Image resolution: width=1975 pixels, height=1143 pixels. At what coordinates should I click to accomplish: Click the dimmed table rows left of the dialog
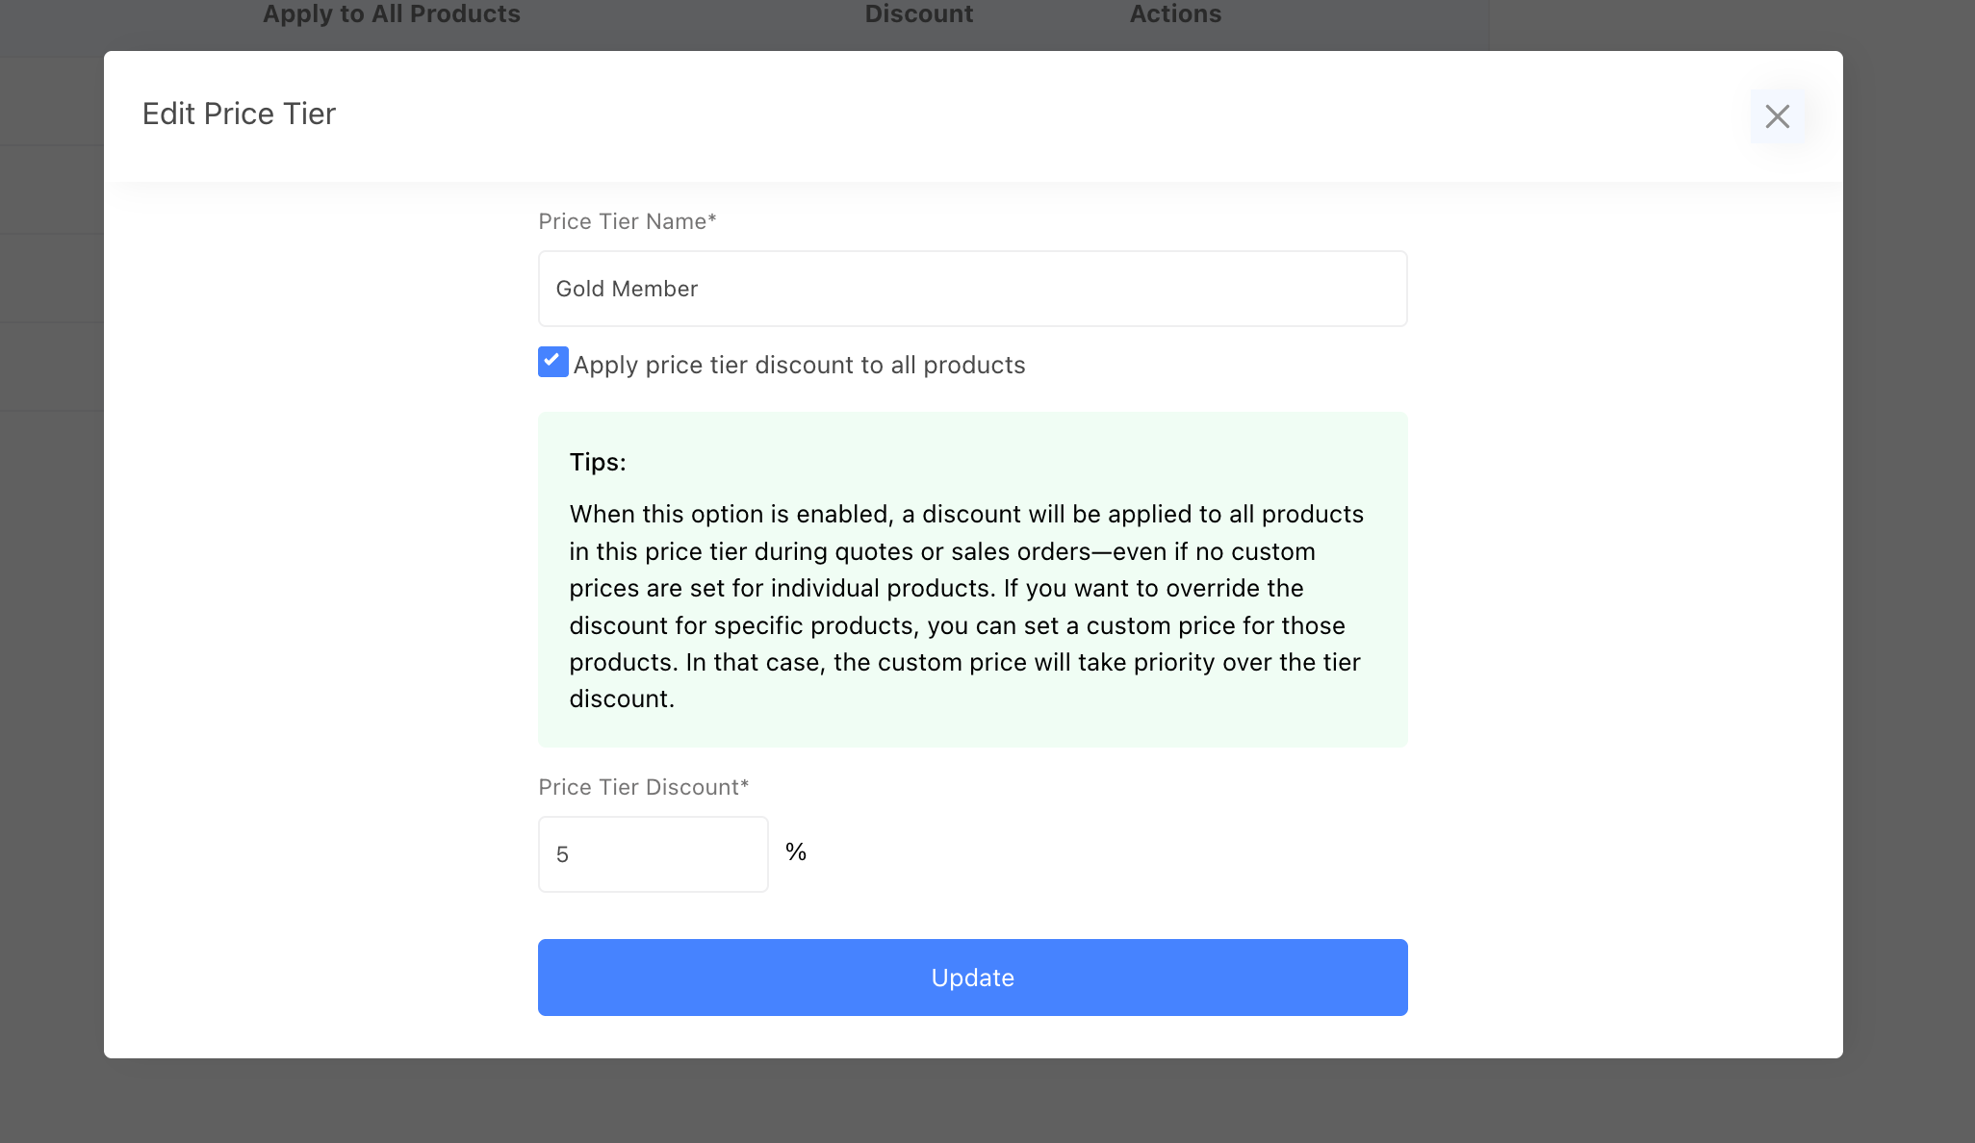tap(50, 279)
